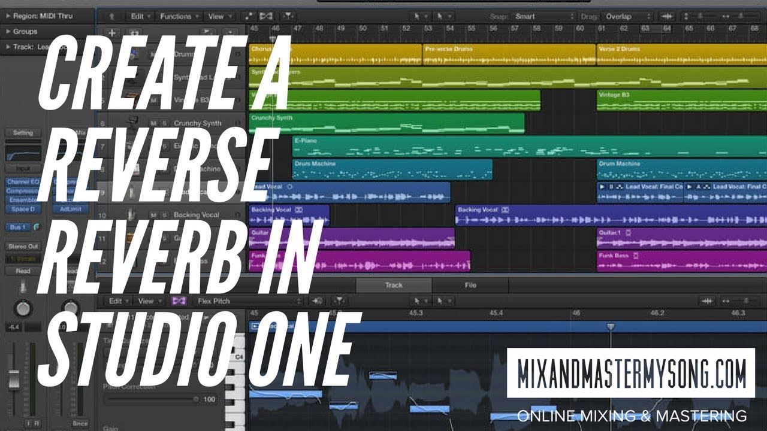This screenshot has height=431, width=767.
Task: Solo the Backing Vocal track
Action: click(164, 215)
